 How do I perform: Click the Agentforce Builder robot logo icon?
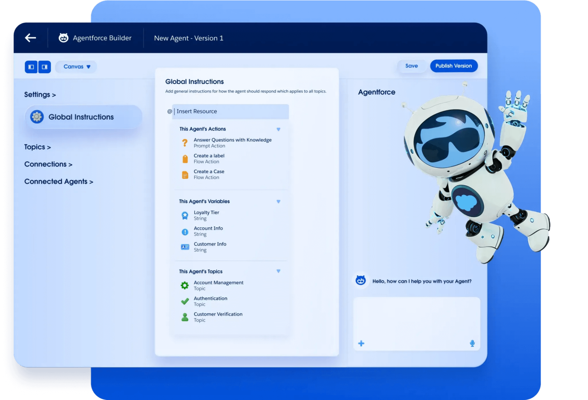[63, 38]
